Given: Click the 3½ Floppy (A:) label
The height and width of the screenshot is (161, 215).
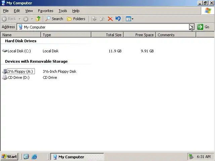Looking at the screenshot, I should [20, 71].
